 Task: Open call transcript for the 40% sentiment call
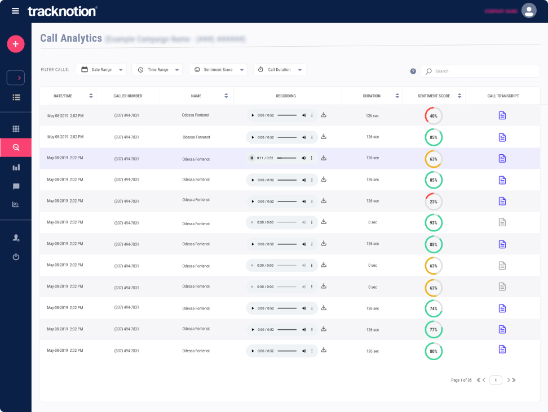click(x=502, y=115)
